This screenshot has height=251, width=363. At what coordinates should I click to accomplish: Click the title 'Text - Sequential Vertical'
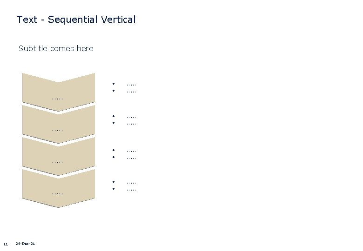76,20
